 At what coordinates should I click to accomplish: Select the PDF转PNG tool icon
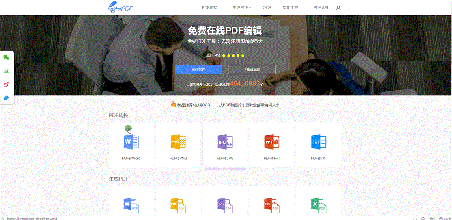tap(178, 142)
